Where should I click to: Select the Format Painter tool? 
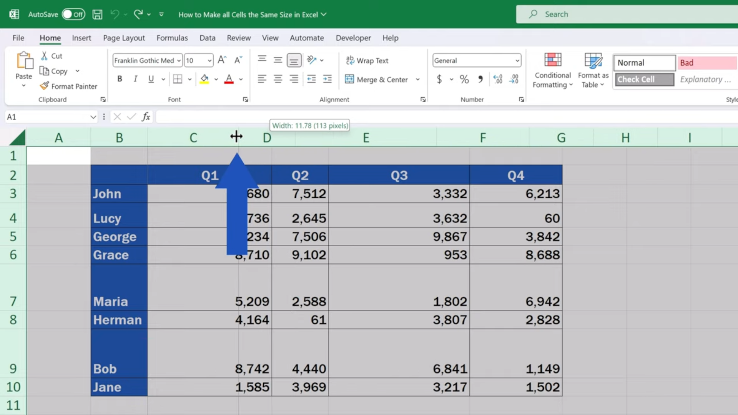click(68, 86)
